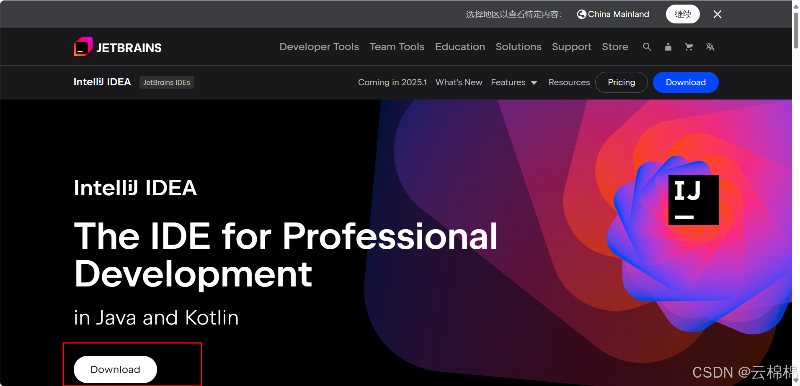The width and height of the screenshot is (800, 386).
Task: Open Coming in 2025.1 link
Action: tap(392, 82)
